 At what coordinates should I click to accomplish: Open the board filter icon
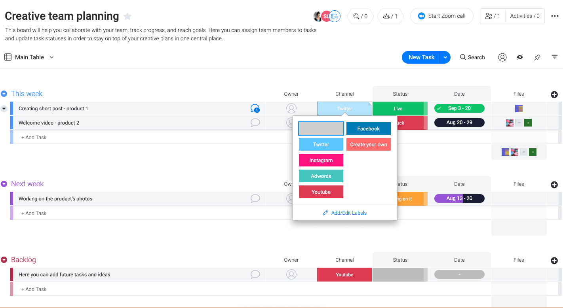click(555, 57)
